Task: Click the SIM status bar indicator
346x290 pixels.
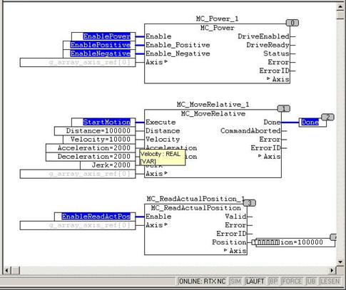Action: coord(235,281)
